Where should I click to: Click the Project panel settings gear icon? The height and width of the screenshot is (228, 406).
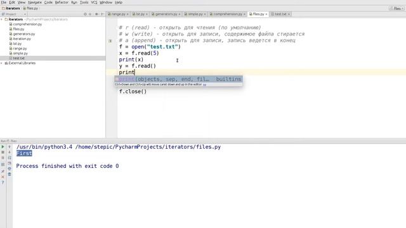pyautogui.click(x=96, y=14)
